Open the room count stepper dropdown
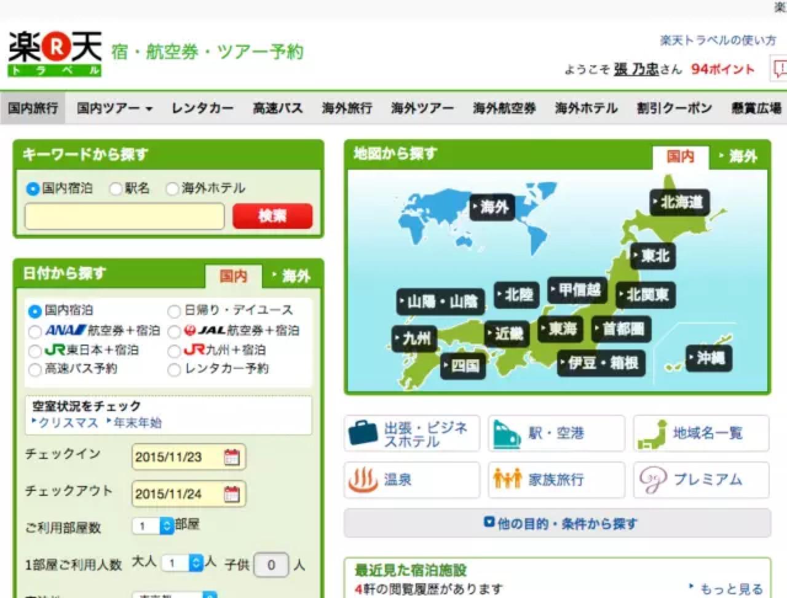 pos(167,526)
